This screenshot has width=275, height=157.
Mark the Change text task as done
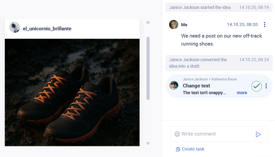(x=256, y=86)
